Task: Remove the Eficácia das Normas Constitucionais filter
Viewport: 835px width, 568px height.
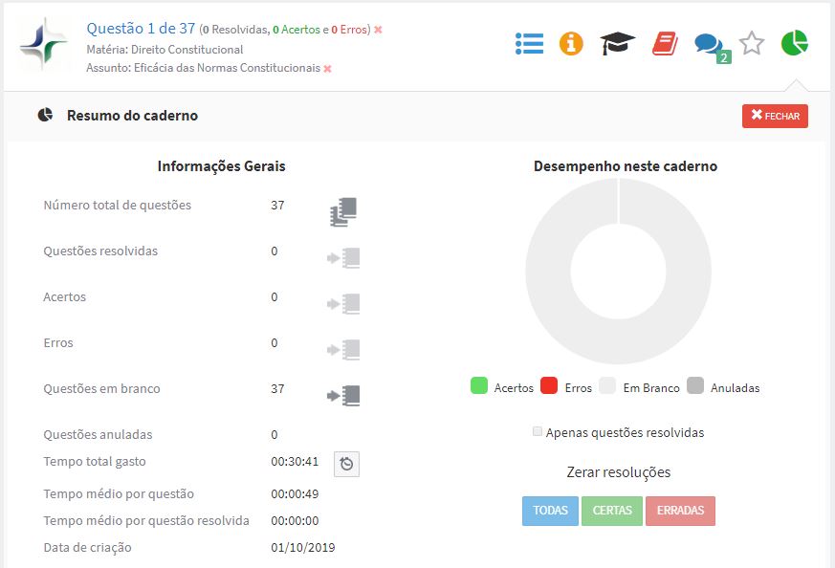Action: [x=325, y=68]
